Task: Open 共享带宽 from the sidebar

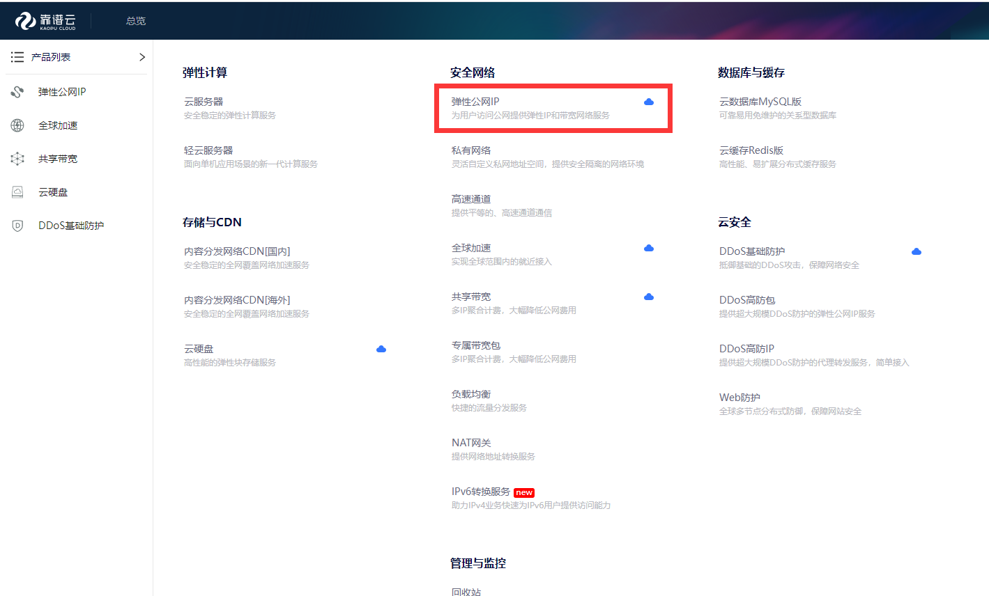Action: 58,159
